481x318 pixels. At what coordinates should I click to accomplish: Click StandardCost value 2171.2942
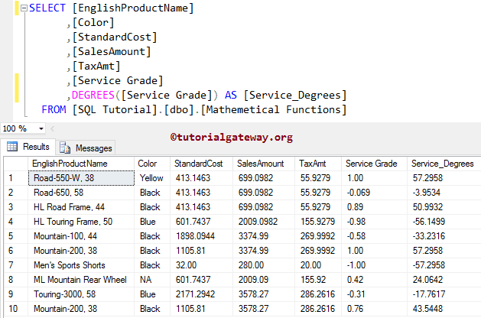[202, 294]
